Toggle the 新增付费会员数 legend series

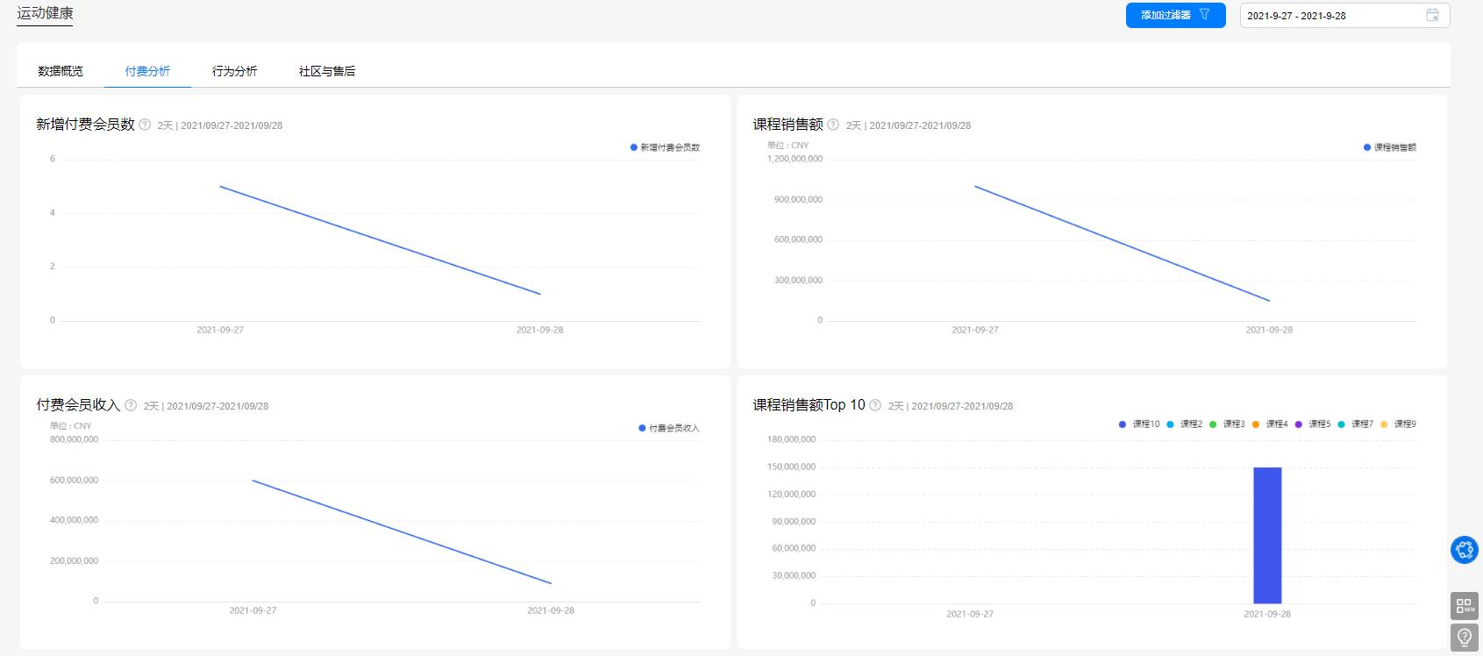[x=665, y=147]
